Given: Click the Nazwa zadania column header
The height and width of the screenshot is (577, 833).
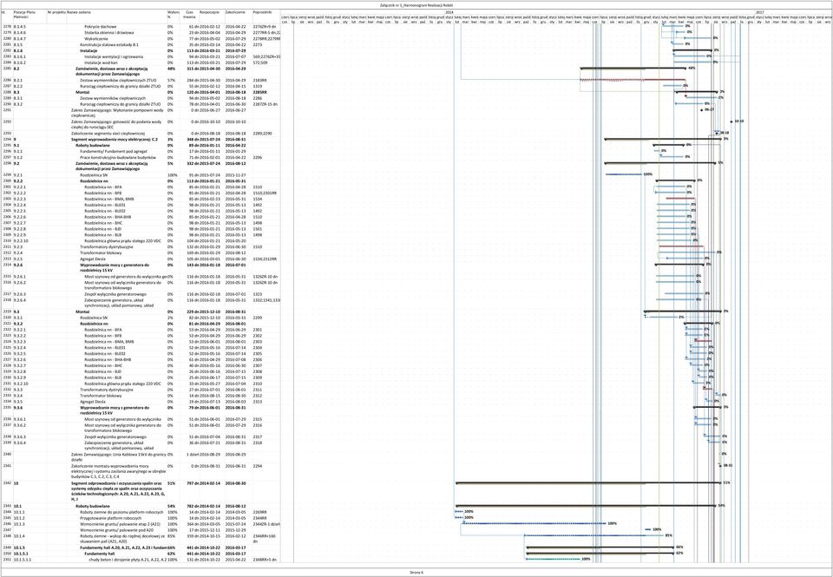Looking at the screenshot, I should coord(77,11).
